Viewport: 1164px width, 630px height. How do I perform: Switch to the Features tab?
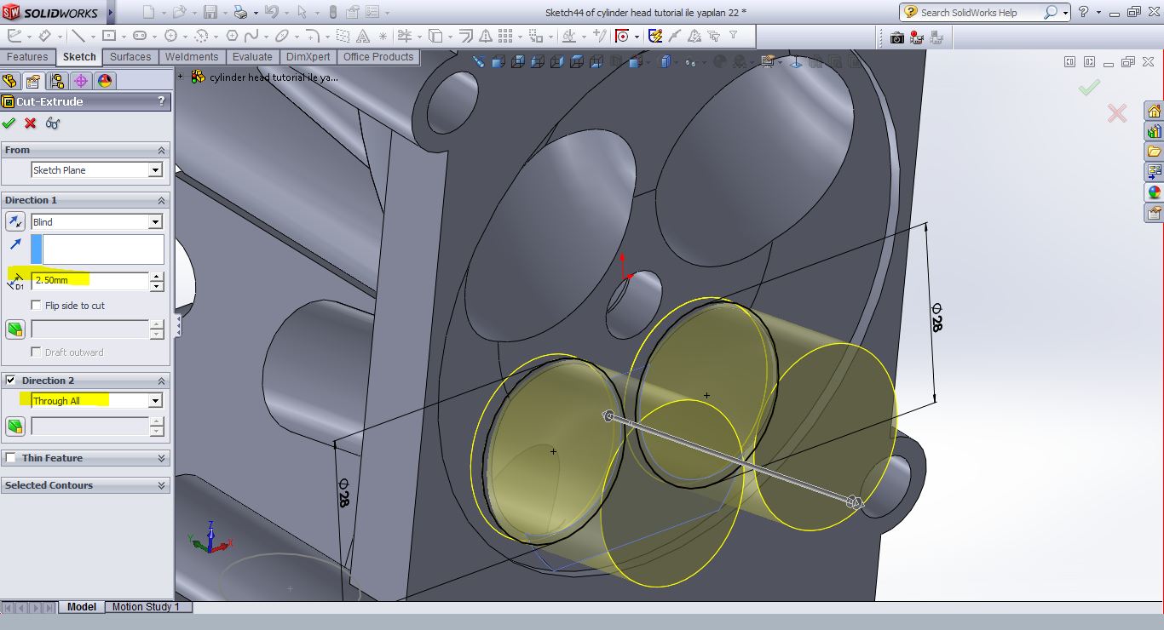[27, 57]
